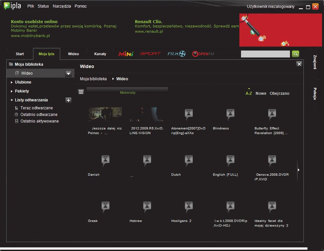Add a new playlist with plus icon
Screen dimensions: 324x251
click(x=68, y=100)
